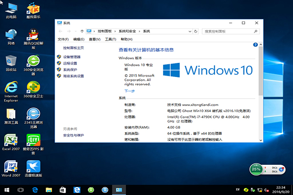Open the Device Manager link

pos(72,57)
